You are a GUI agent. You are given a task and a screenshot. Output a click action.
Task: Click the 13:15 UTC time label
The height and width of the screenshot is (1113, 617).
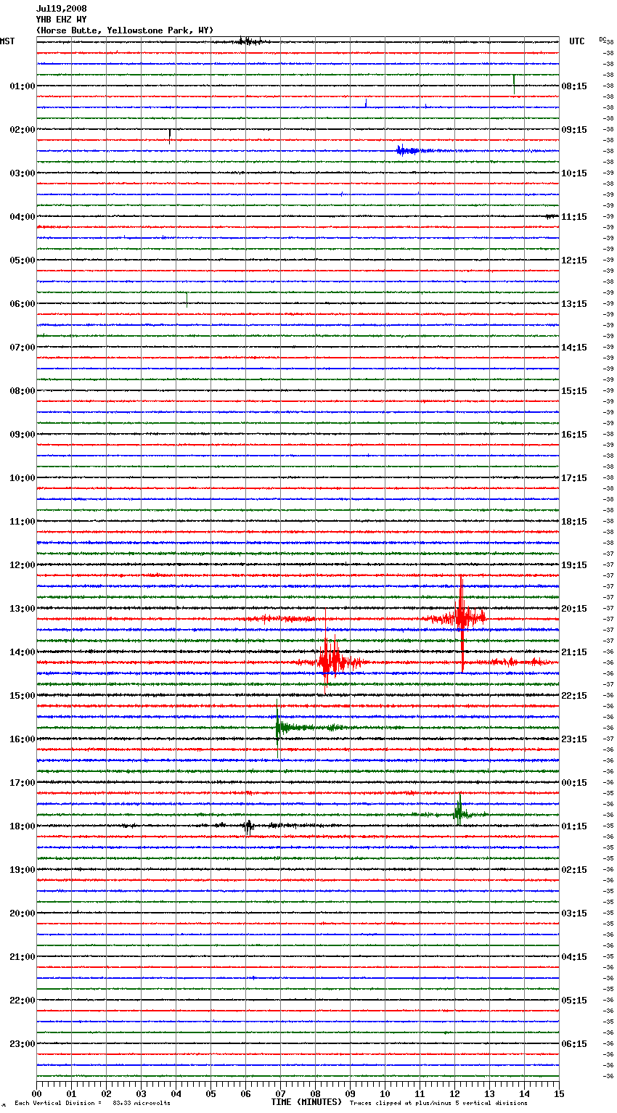point(574,304)
